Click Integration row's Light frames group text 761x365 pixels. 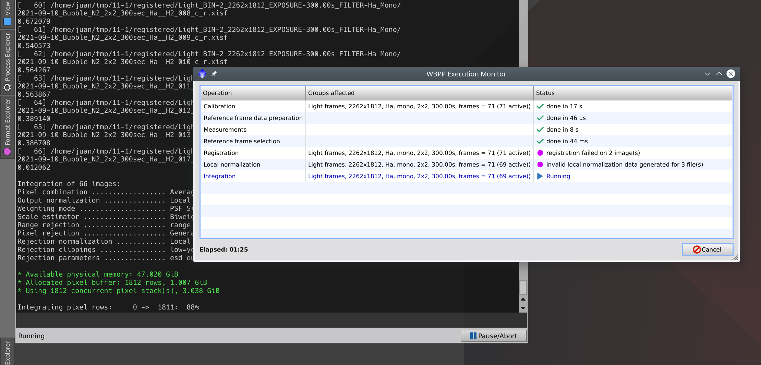pos(419,176)
